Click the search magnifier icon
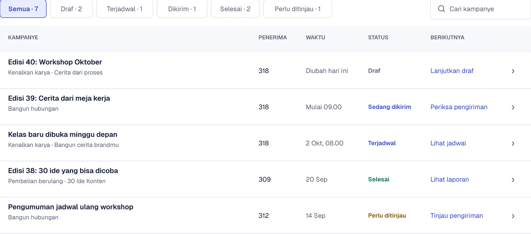This screenshot has height=234, width=531. (441, 9)
